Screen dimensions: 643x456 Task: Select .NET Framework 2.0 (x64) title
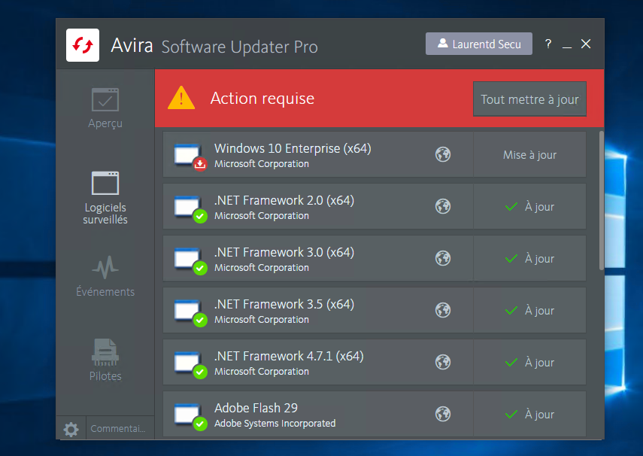coord(284,200)
